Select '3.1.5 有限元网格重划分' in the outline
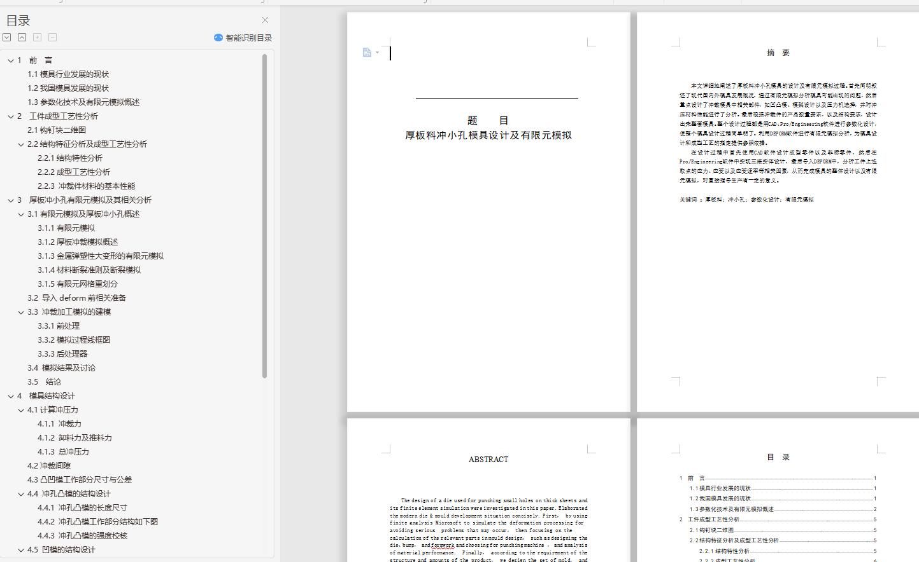 pos(78,284)
